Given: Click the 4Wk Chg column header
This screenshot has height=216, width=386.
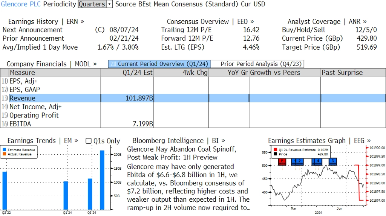Looking at the screenshot, I should [181, 73].
